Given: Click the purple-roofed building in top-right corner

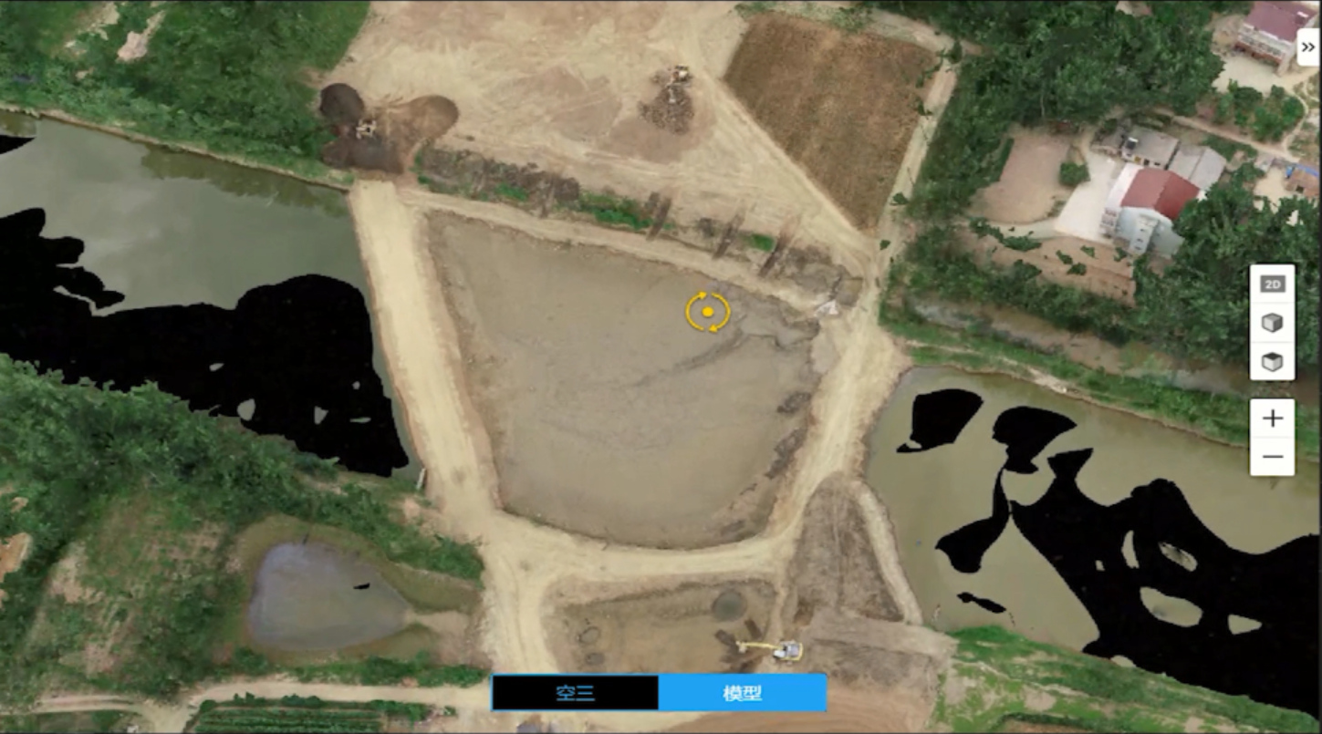Looking at the screenshot, I should [1275, 22].
